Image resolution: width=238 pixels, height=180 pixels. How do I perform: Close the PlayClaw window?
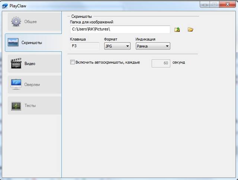pos(227,4)
